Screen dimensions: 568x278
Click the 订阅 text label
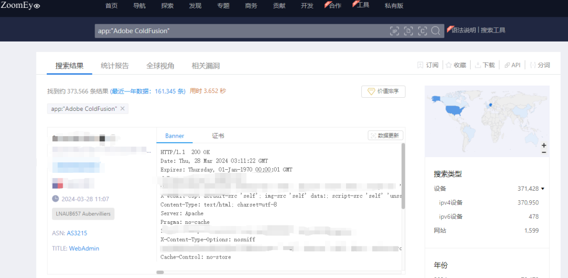point(432,65)
